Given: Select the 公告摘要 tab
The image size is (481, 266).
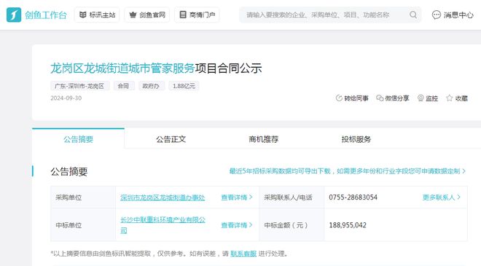Looking at the screenshot, I should coord(78,139).
